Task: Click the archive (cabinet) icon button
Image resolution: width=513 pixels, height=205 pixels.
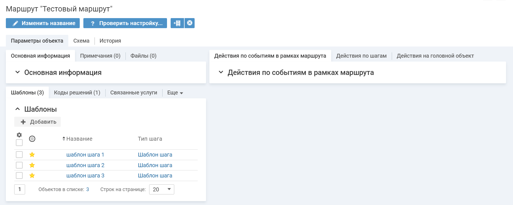Action: pyautogui.click(x=177, y=23)
